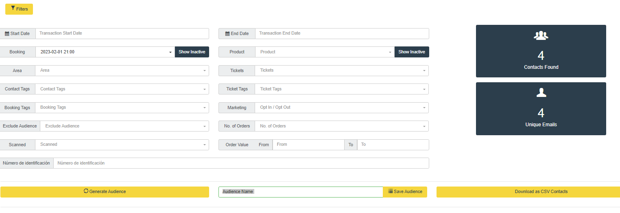Click the Booking Tags label

pos(17,108)
